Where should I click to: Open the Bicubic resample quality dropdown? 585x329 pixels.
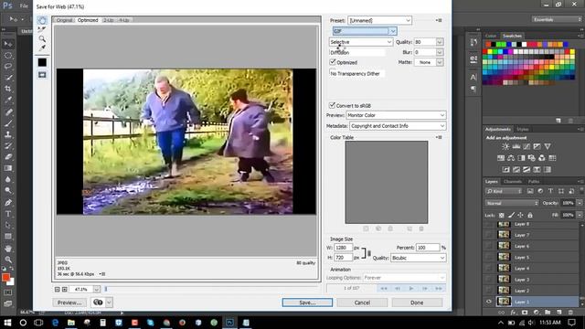(x=419, y=258)
